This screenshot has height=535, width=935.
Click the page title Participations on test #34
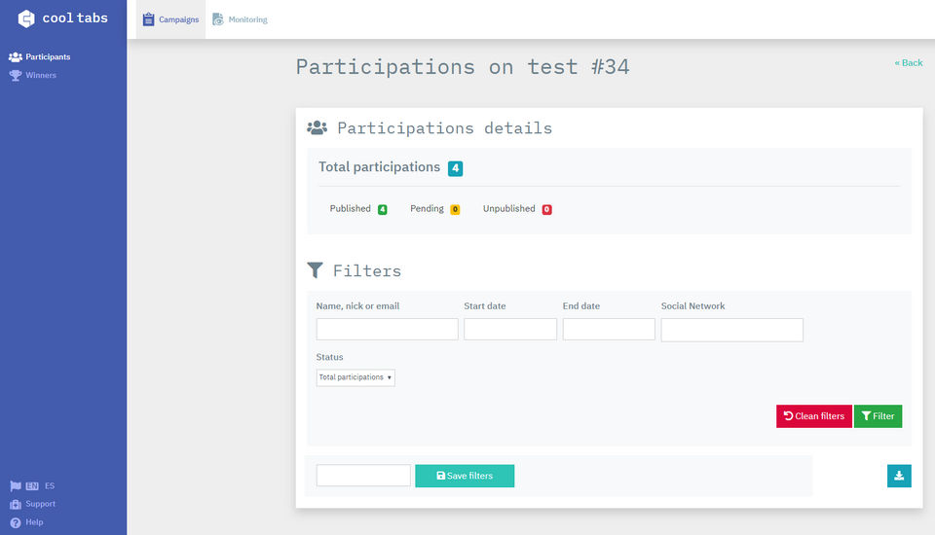(x=463, y=67)
